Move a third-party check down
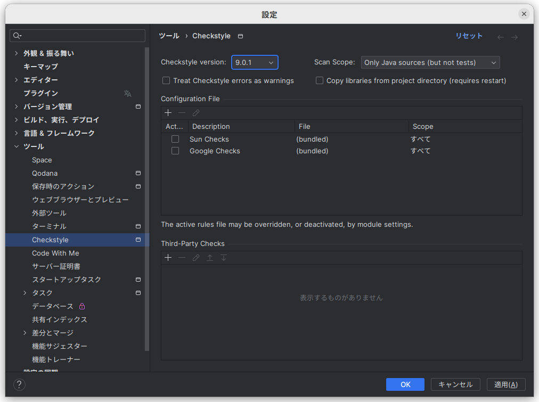The image size is (539, 402). [223, 258]
